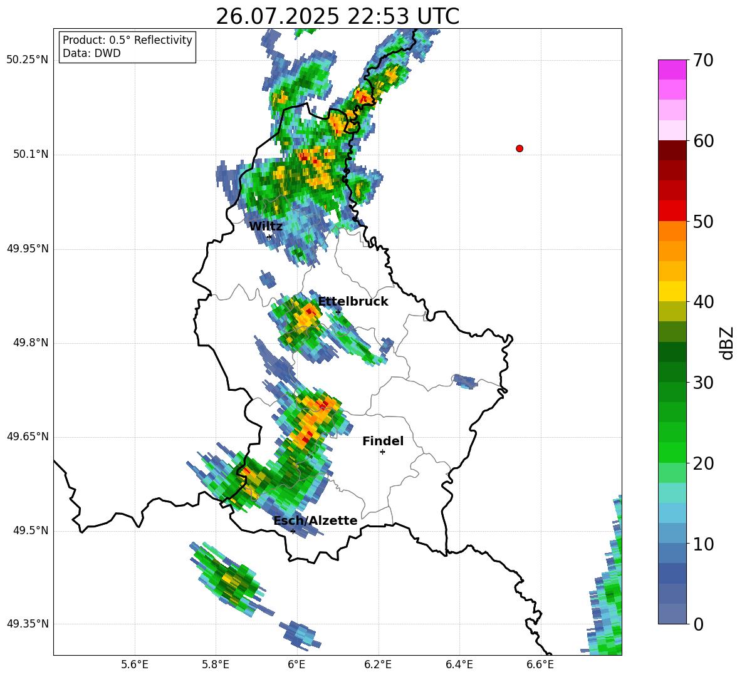Click the Ettelbruck city label
Viewport: 742px width, 677px height.
(353, 302)
